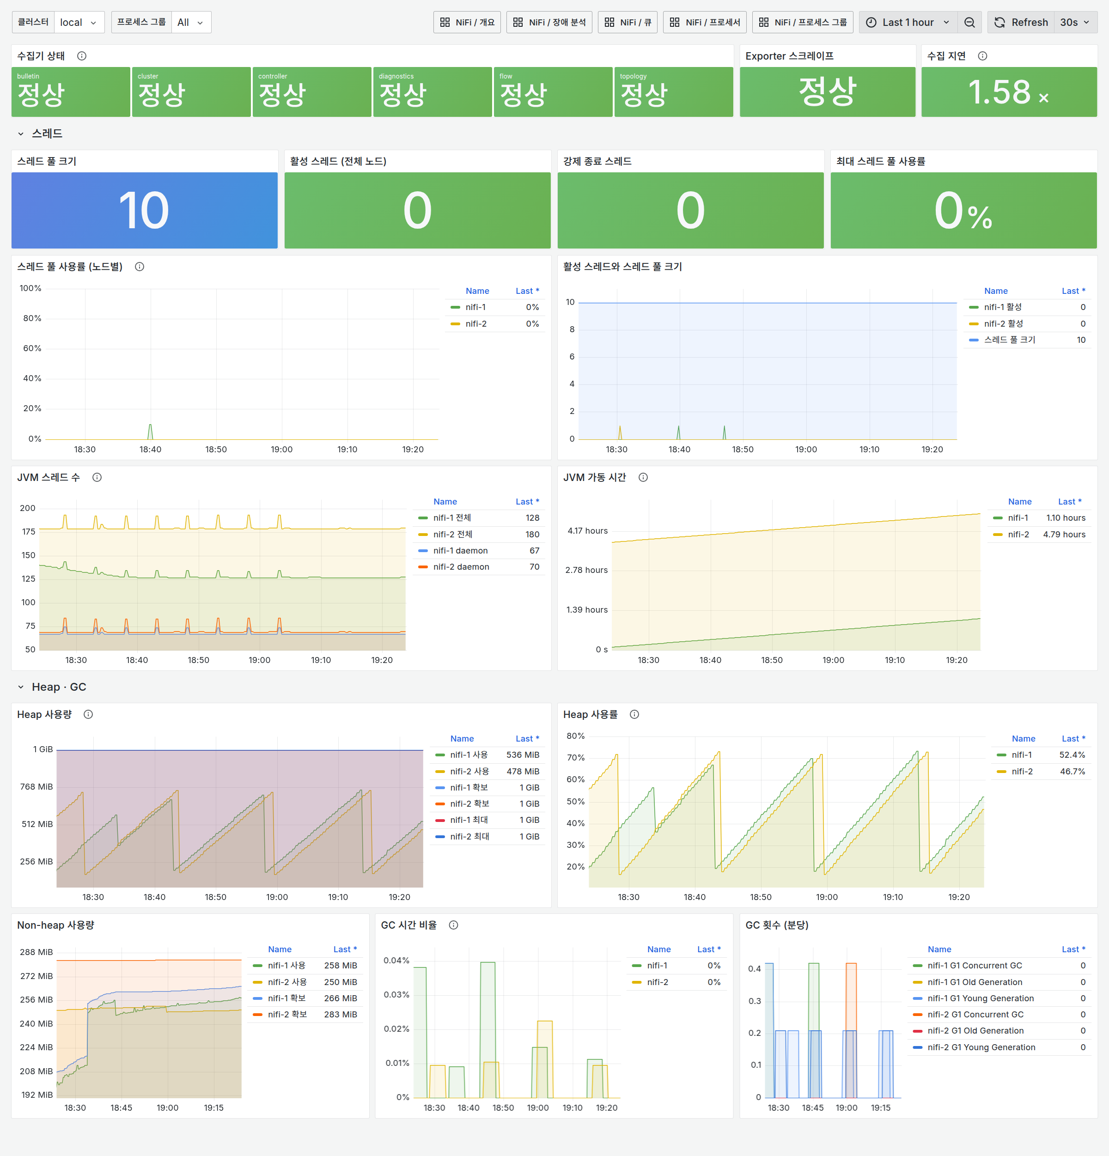Toggle nifi-1 series in 스레드 풀 사용률 legend
Screen dimensions: 1109x1156
coord(475,307)
